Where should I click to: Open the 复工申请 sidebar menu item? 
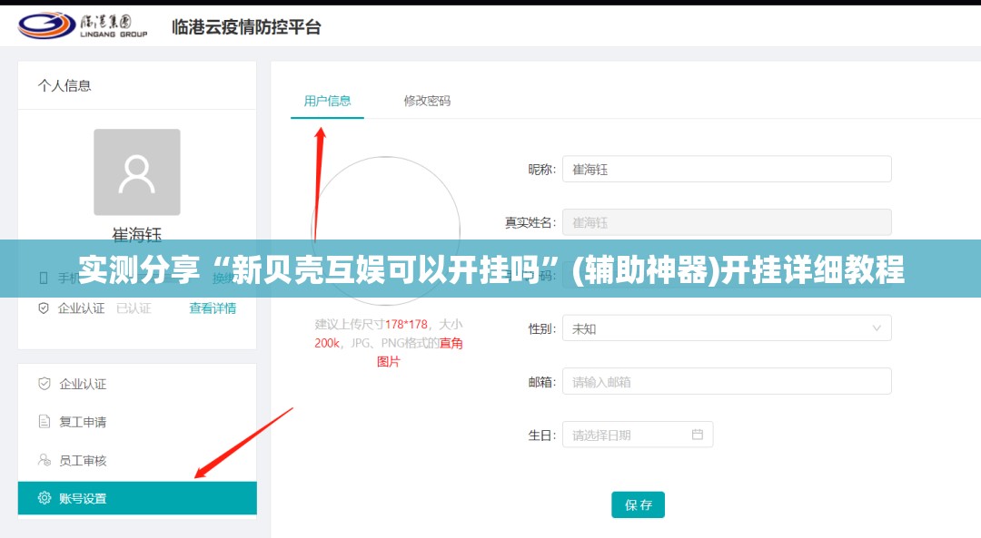(x=137, y=422)
